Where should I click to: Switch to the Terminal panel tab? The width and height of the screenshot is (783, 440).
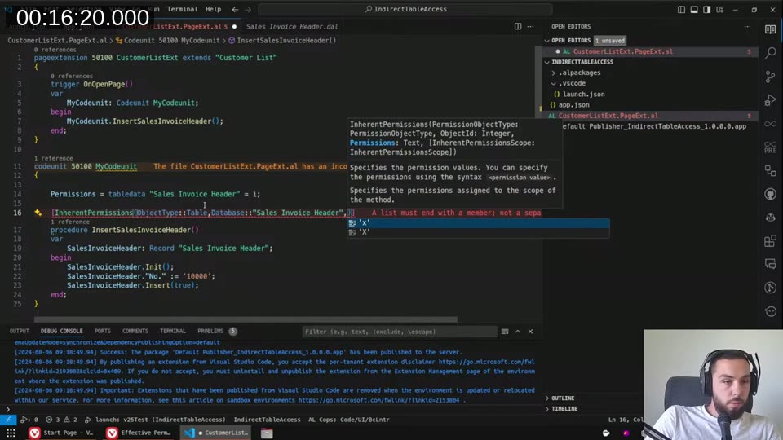coord(173,332)
